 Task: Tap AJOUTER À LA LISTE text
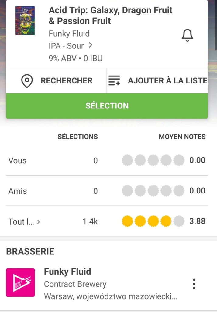(167, 81)
